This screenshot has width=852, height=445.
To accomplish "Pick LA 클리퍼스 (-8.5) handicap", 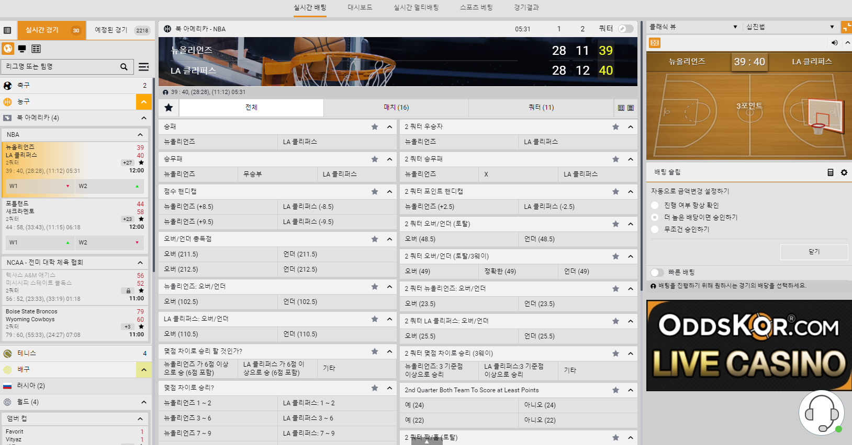I will coord(337,207).
